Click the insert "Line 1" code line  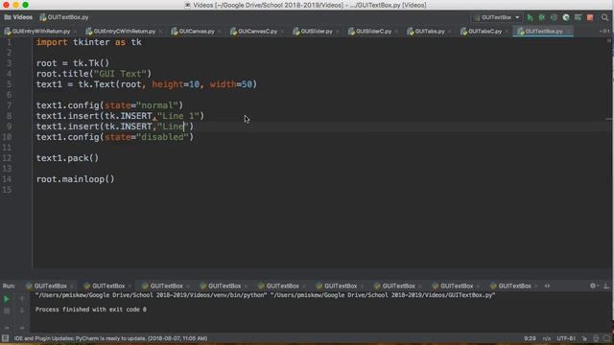tap(120, 116)
